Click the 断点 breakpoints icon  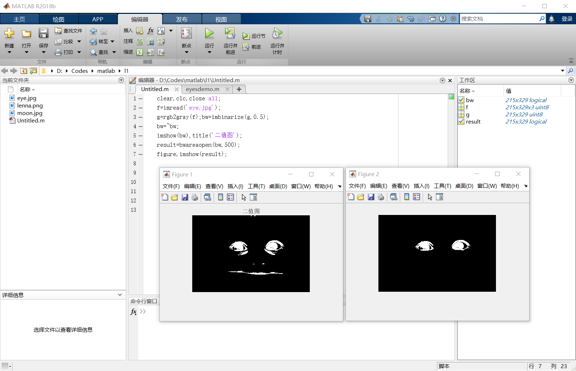point(186,33)
